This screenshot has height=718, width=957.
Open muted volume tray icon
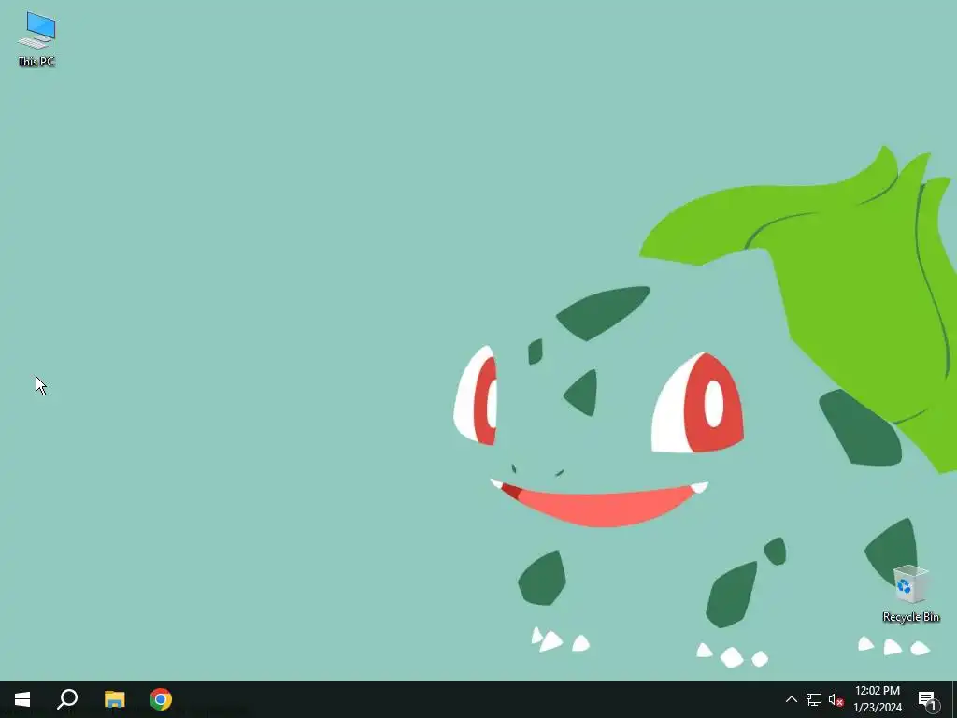click(836, 699)
